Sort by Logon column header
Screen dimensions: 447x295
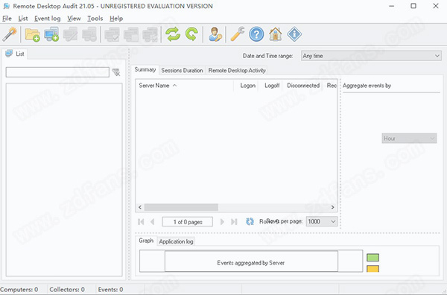point(246,86)
